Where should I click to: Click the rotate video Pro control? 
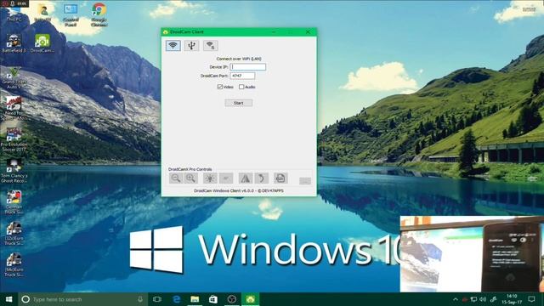261,178
